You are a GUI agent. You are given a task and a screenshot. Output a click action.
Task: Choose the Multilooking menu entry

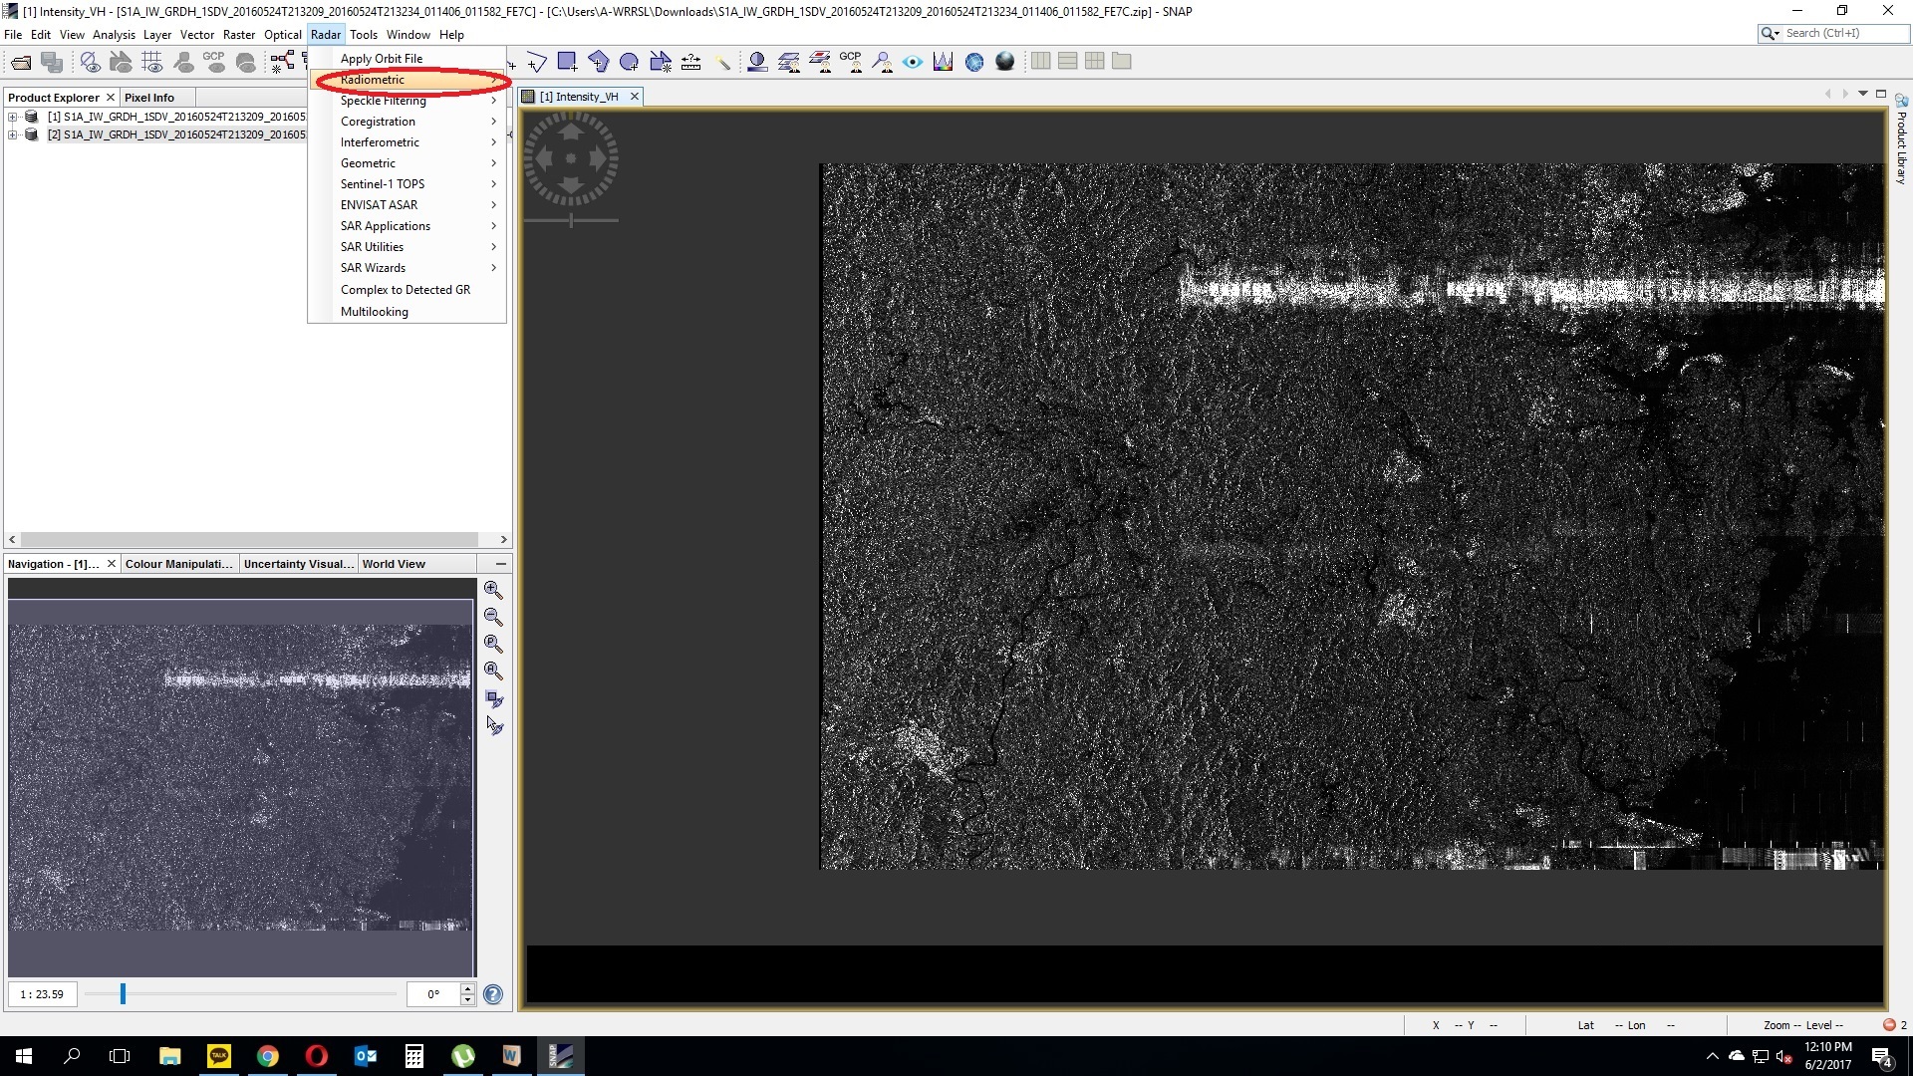[x=375, y=312]
